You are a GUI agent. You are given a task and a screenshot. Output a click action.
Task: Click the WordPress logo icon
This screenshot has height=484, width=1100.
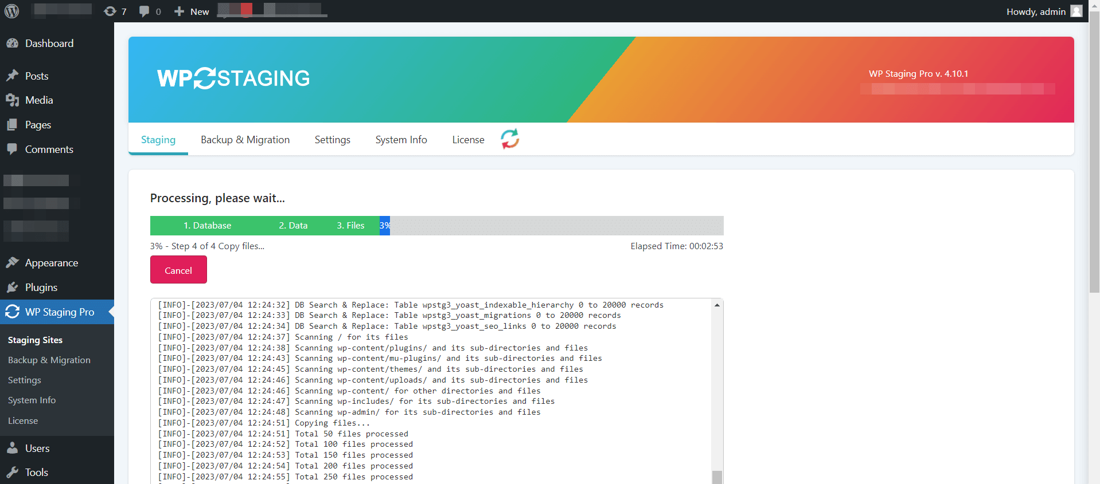[x=12, y=11]
